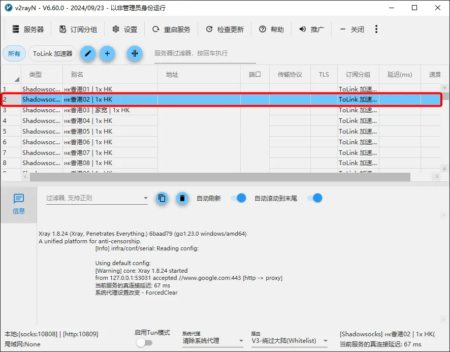Click the auto column width icon
This screenshot has width=450, height=352.
(x=135, y=53)
